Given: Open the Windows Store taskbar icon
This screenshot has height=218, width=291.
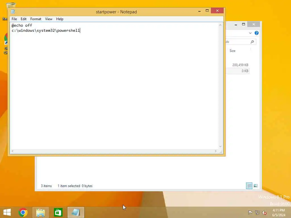Looking at the screenshot, I should 58,212.
